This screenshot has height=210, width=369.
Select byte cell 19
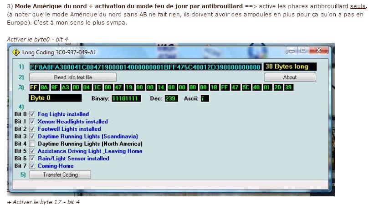click(129, 87)
